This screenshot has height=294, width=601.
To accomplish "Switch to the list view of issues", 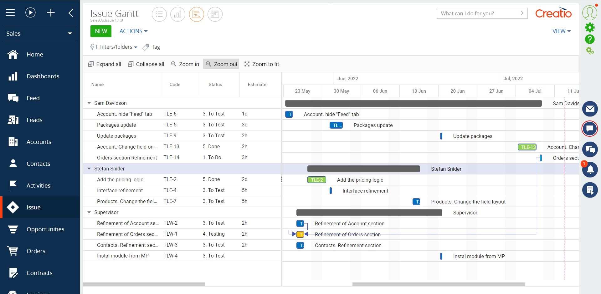I will [159, 14].
